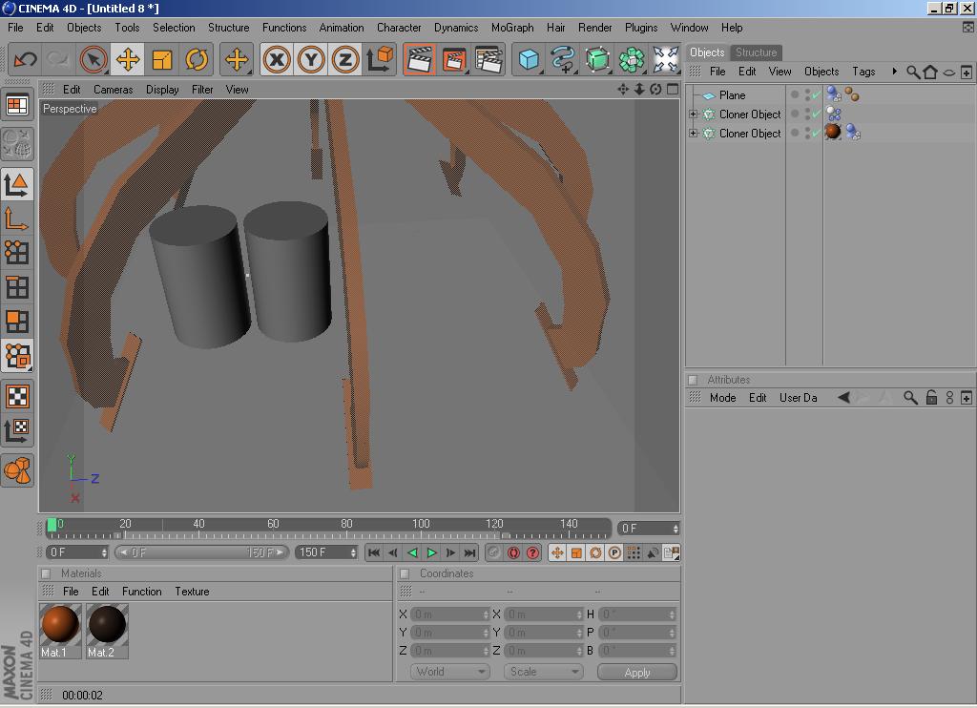Select the Rotate tool

point(197,60)
